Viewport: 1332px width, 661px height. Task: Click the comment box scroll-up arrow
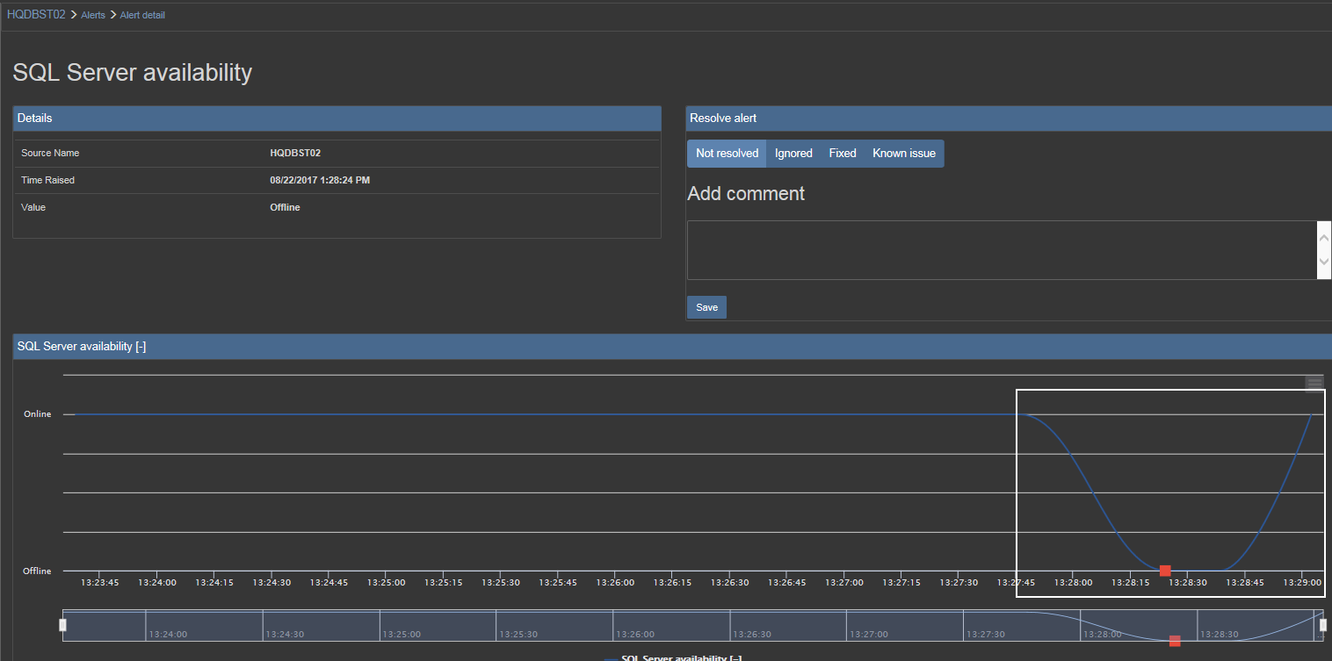coord(1324,236)
